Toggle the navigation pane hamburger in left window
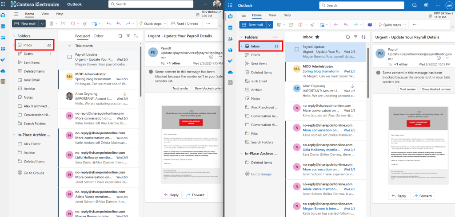The height and width of the screenshot is (217, 455). (16, 14)
